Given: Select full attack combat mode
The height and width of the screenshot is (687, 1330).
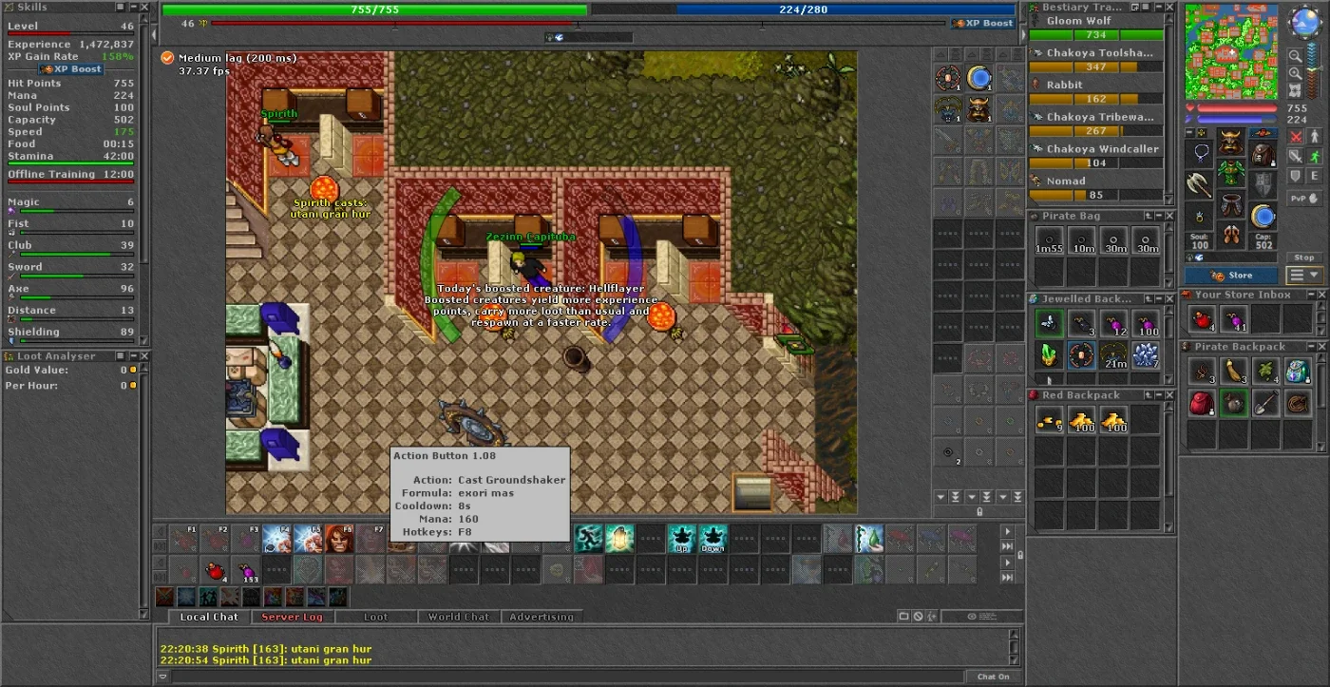Looking at the screenshot, I should point(1296,137).
